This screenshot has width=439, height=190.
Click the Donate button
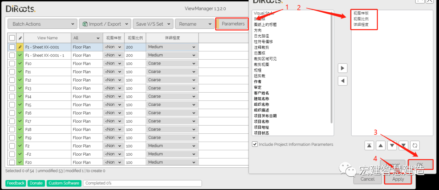[36, 183]
